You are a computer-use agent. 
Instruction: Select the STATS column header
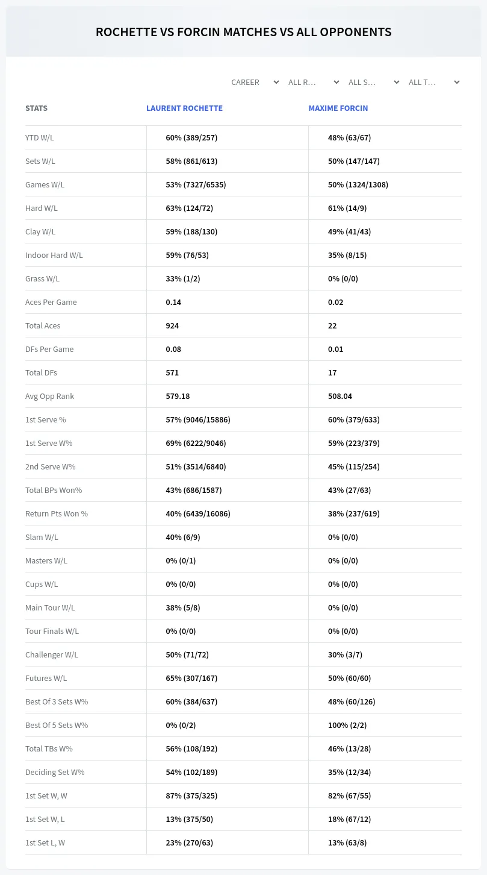pos(36,108)
